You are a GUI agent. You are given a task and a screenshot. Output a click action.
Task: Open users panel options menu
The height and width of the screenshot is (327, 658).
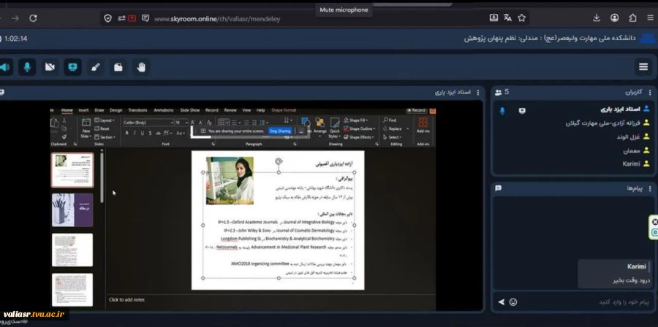click(650, 92)
